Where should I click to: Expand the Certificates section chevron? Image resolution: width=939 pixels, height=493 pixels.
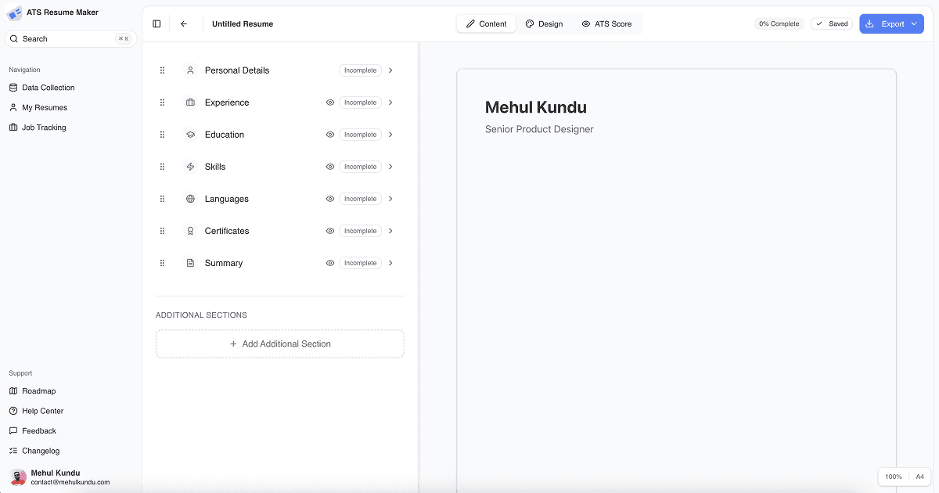tap(390, 231)
